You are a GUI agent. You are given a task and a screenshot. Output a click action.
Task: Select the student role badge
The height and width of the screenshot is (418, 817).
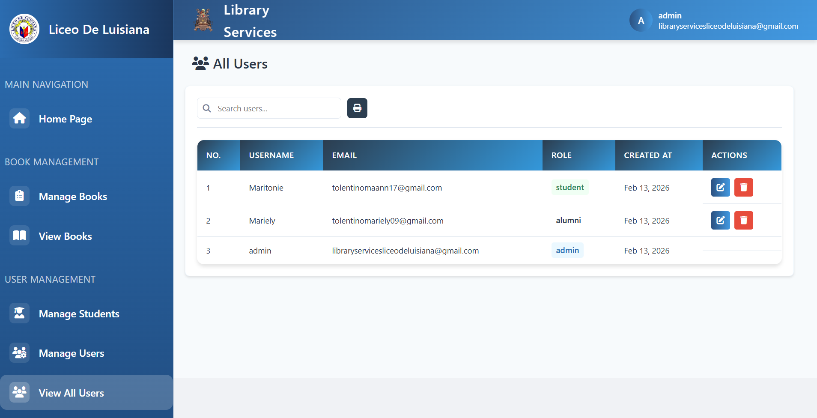(x=570, y=187)
